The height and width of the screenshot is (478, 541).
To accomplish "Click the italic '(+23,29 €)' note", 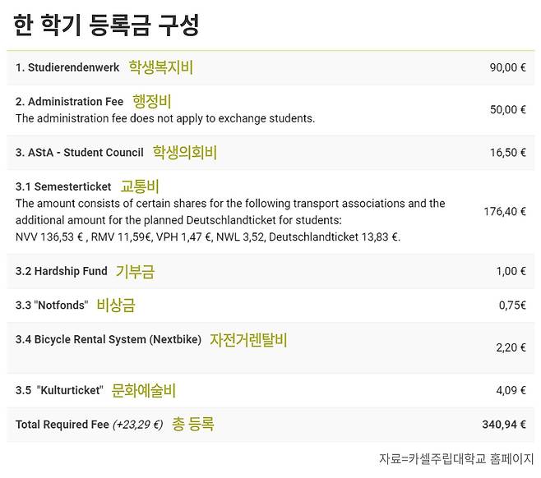I will click(x=138, y=425).
